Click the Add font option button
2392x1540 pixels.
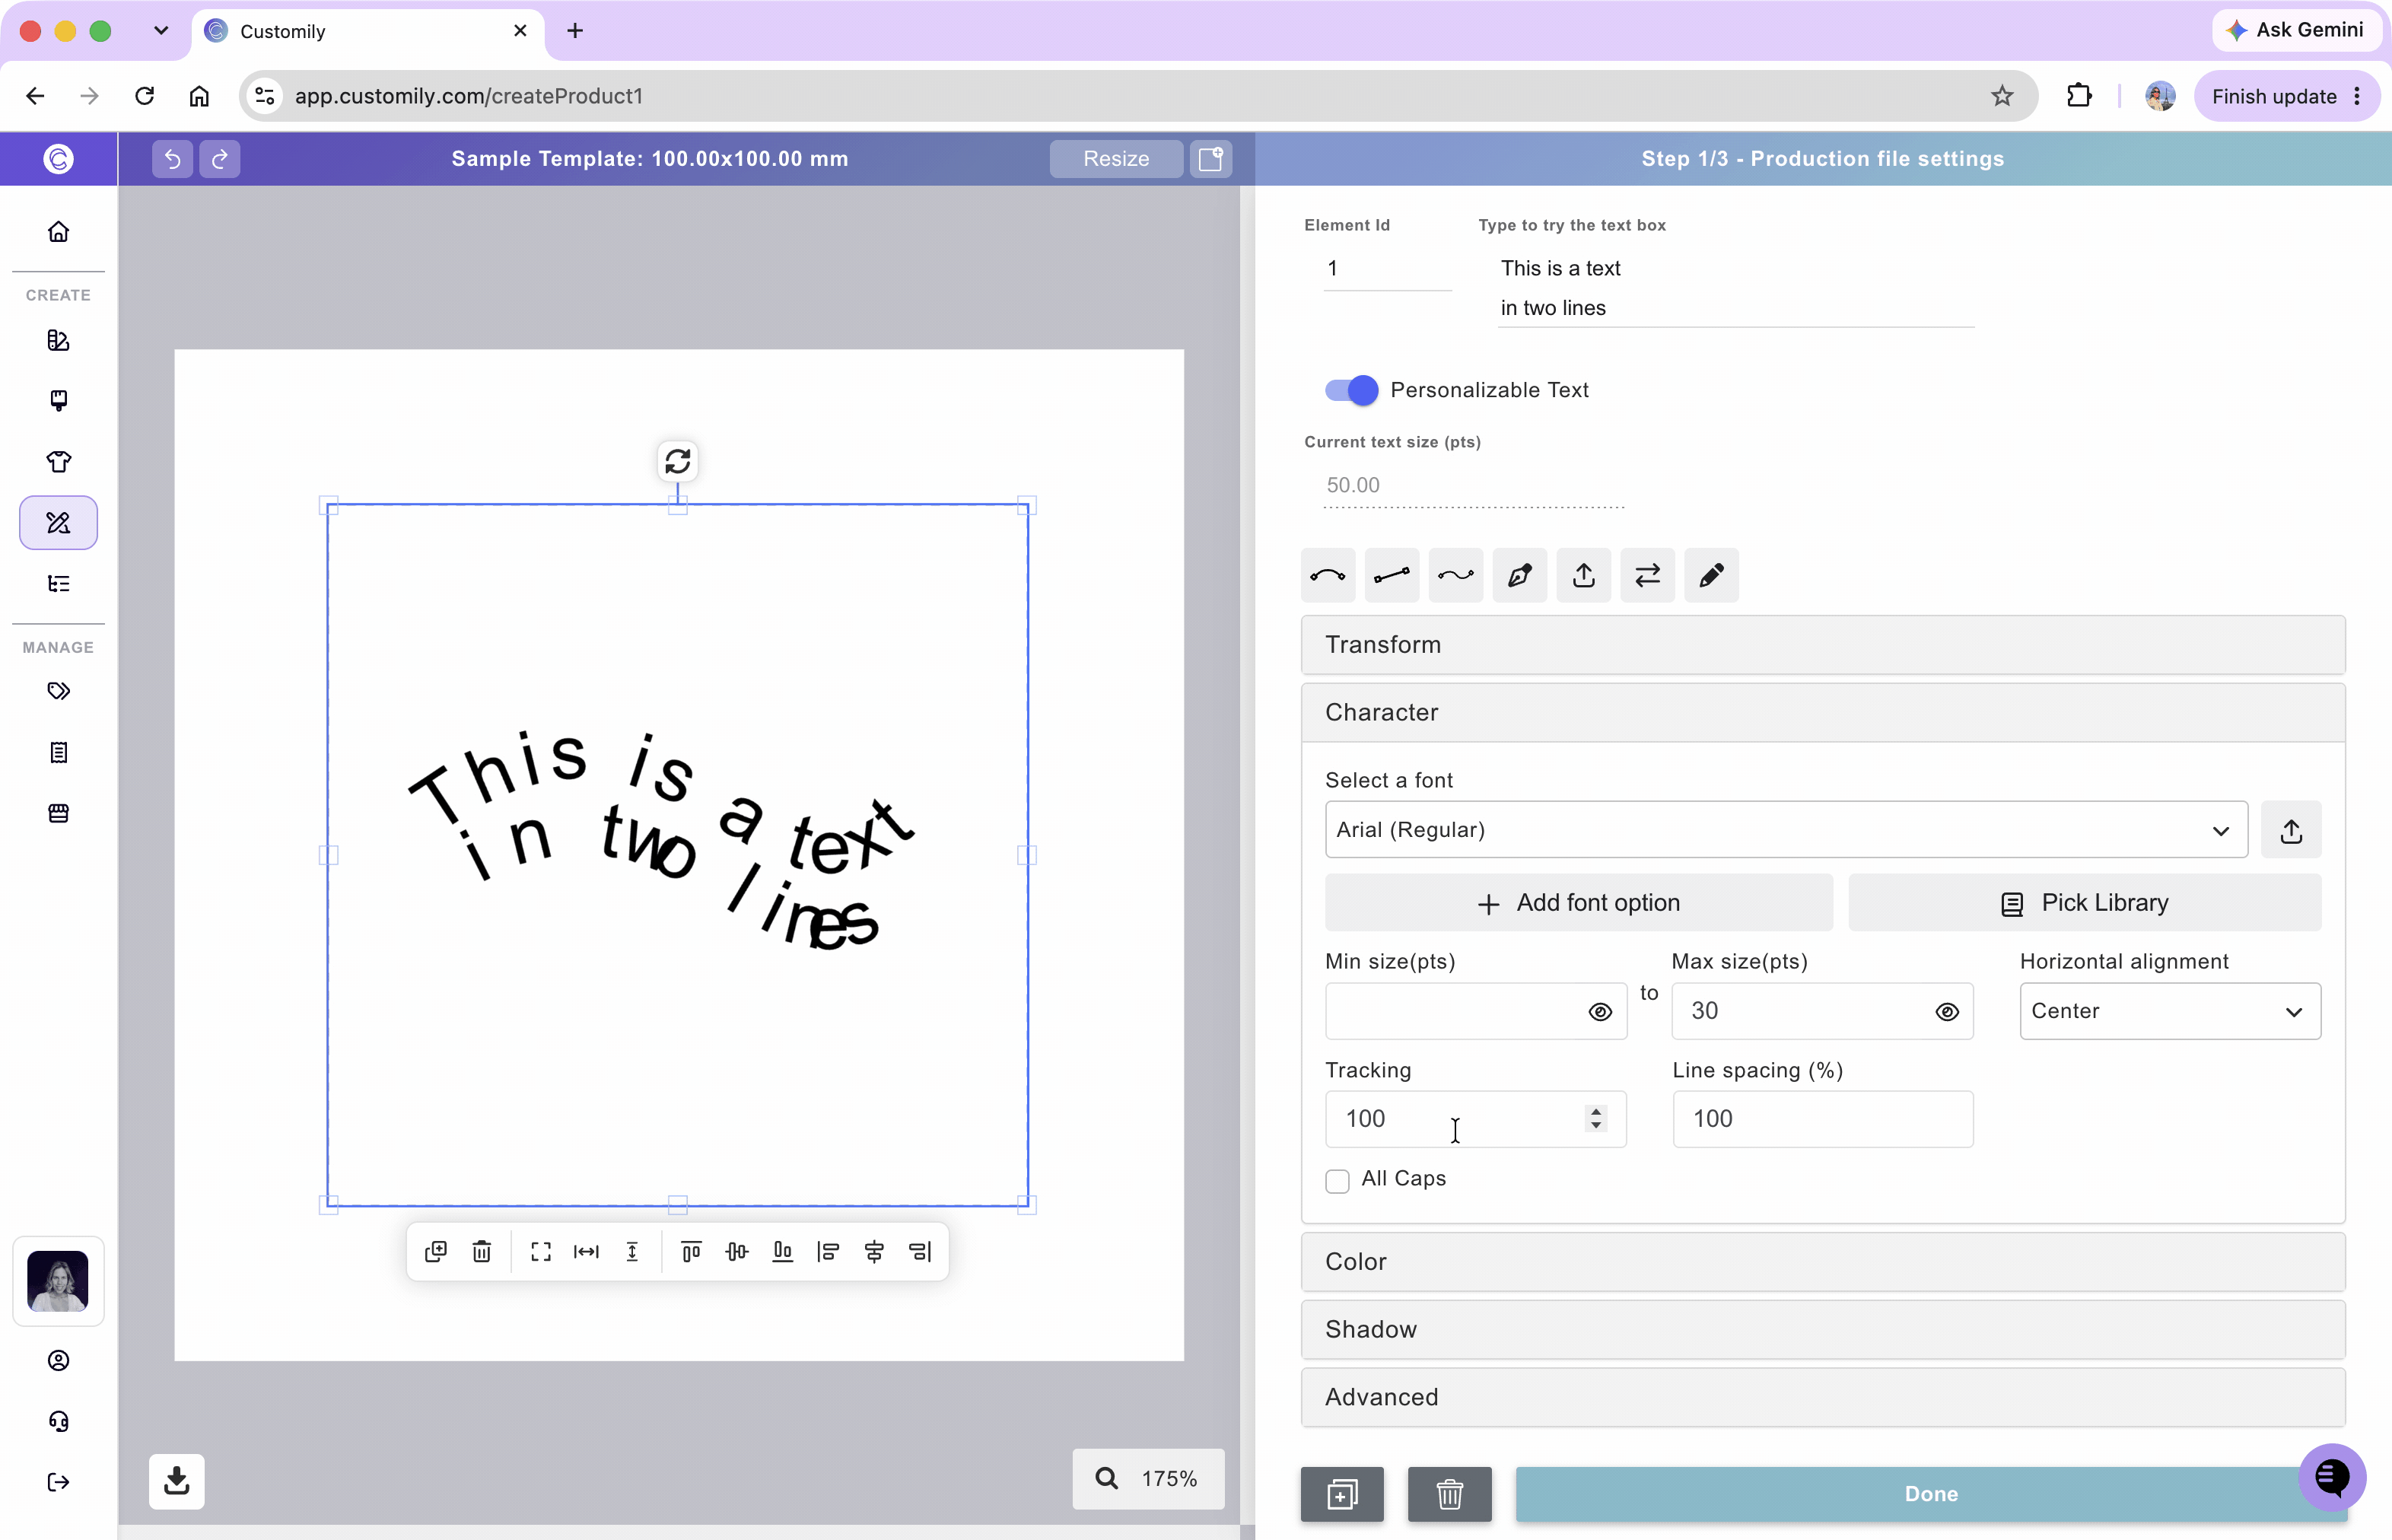point(1579,903)
